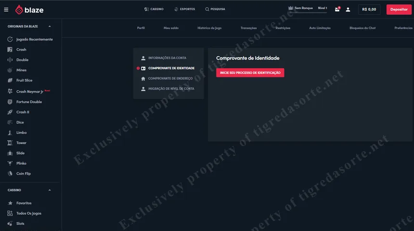Screen dimensions: 414x231
Task: Click the Crash II rocket icon
Action: click(x=10, y=112)
